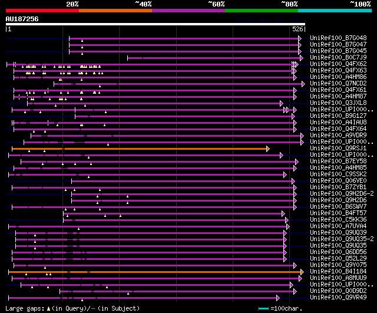Choose the UniRef100_A7UVA4 label
377x313 pixels.
click(338, 226)
